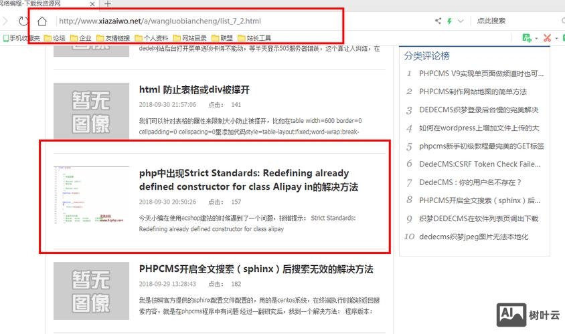
Task: Click the click count 157
Action: coord(236,202)
